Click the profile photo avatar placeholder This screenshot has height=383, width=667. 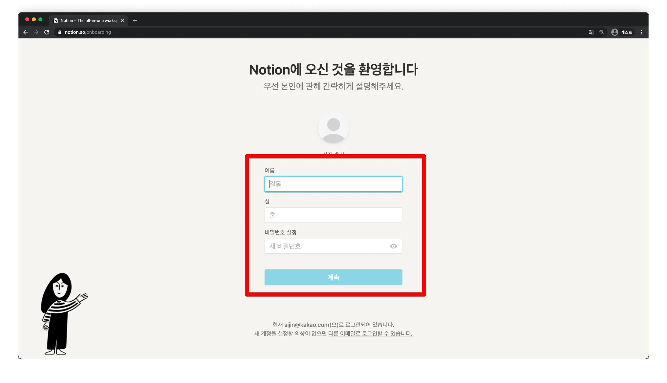tap(333, 128)
